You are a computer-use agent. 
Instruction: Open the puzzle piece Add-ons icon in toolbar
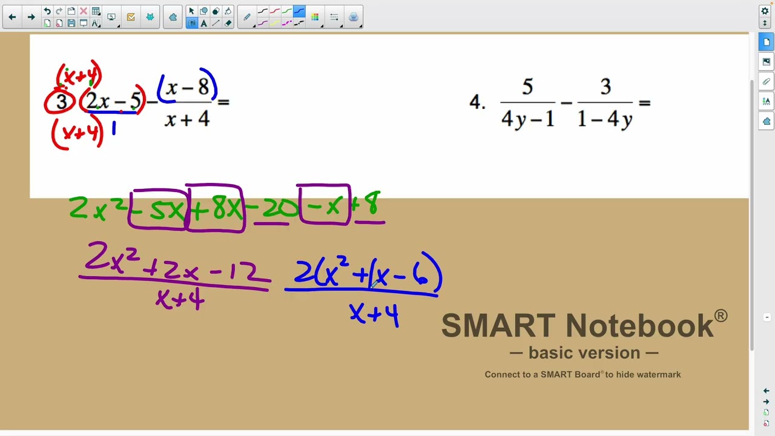point(173,17)
